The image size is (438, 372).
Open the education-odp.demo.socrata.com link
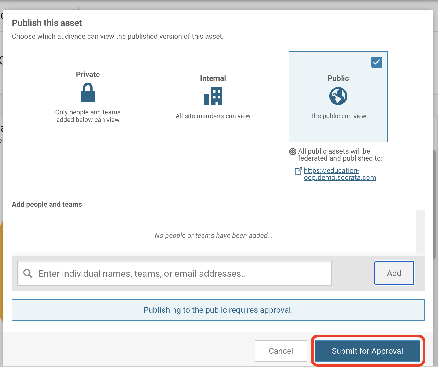tap(340, 174)
